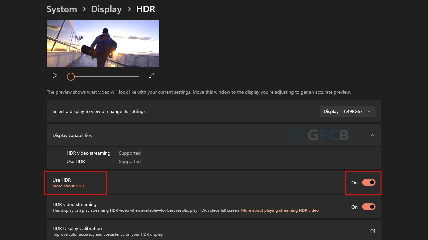This screenshot has height=240, width=428.
Task: Click the preview video seek slider handle
Action: [71, 77]
